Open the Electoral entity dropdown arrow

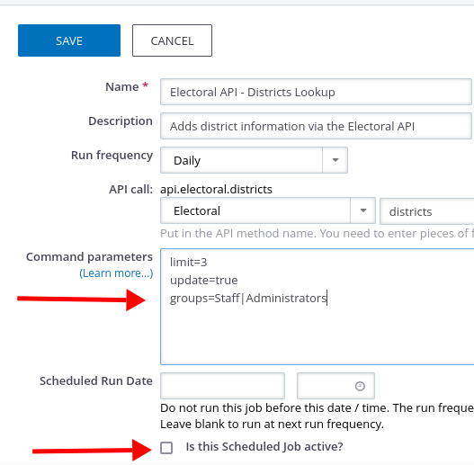point(363,210)
